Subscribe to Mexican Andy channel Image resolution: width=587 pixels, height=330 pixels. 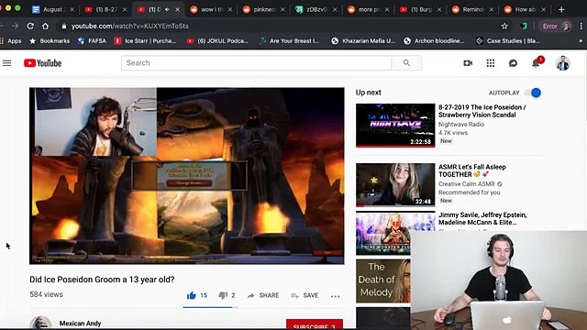(x=315, y=324)
